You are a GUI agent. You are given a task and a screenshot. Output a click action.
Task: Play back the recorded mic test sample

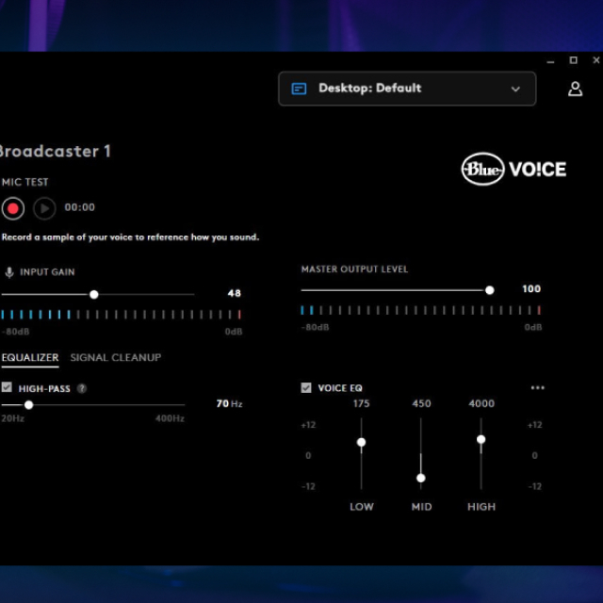[44, 208]
